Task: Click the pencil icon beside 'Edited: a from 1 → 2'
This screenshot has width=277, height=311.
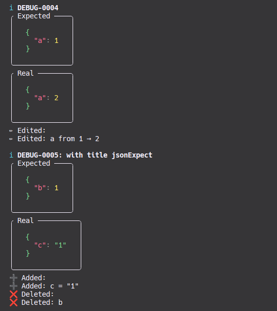Action: (11, 139)
